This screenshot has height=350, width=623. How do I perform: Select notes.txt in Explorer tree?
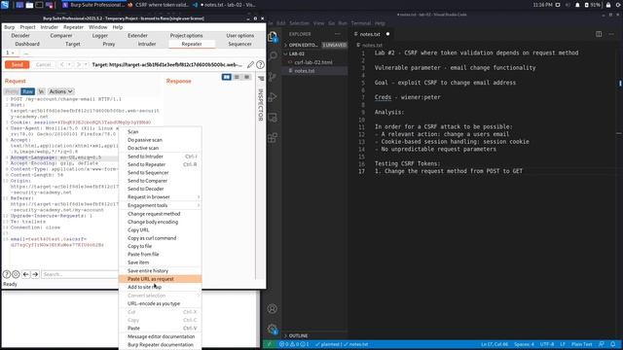pyautogui.click(x=313, y=71)
